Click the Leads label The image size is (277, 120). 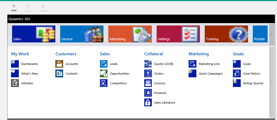114,64
